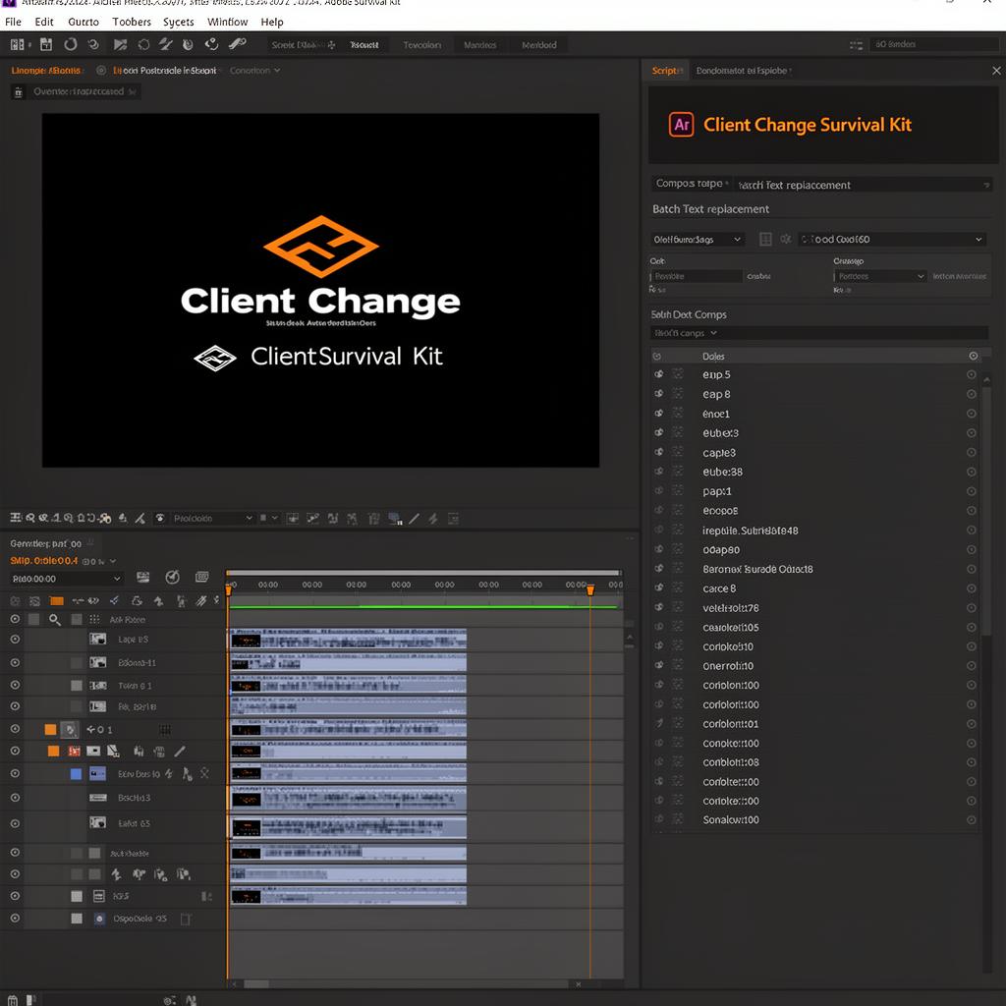Click the 'Bombre' input field under Ceb

pos(697,276)
